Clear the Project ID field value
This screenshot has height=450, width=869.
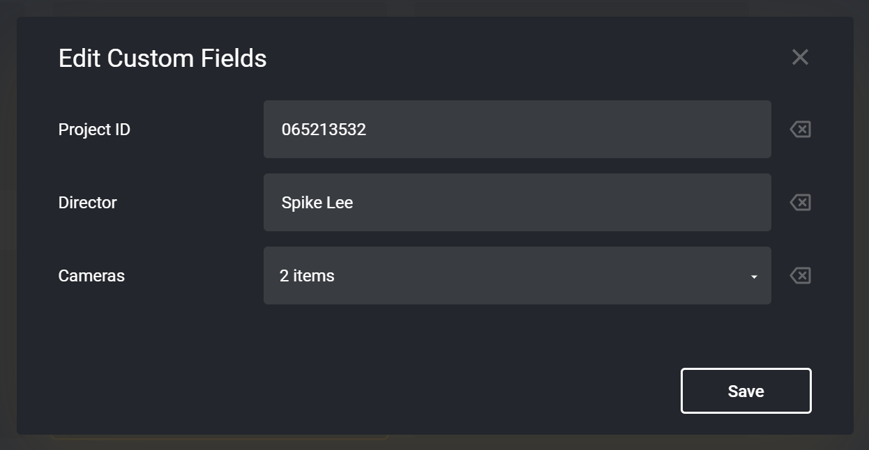click(x=800, y=130)
